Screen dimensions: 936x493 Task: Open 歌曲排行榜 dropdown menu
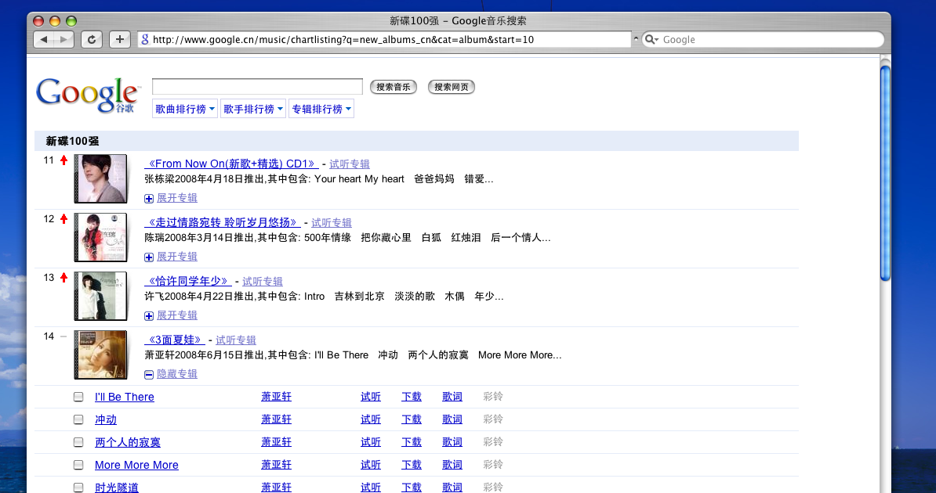click(185, 109)
